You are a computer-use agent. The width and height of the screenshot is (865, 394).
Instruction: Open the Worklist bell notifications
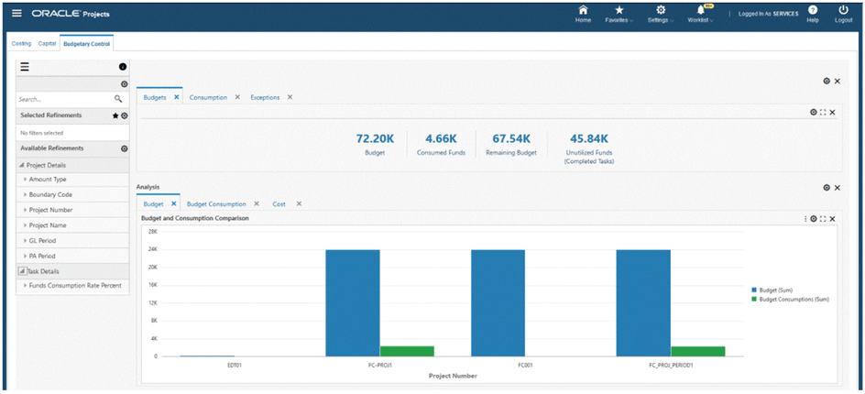(x=701, y=10)
